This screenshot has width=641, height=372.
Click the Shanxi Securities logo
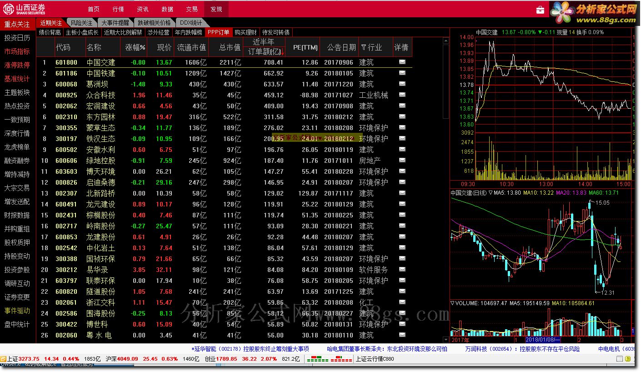(x=25, y=9)
